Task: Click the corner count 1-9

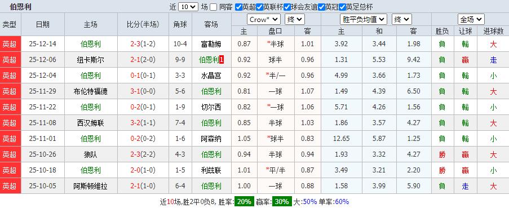Action: tap(180, 107)
